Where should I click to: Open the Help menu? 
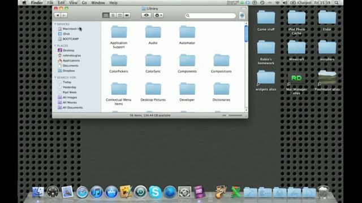[x=113, y=3]
